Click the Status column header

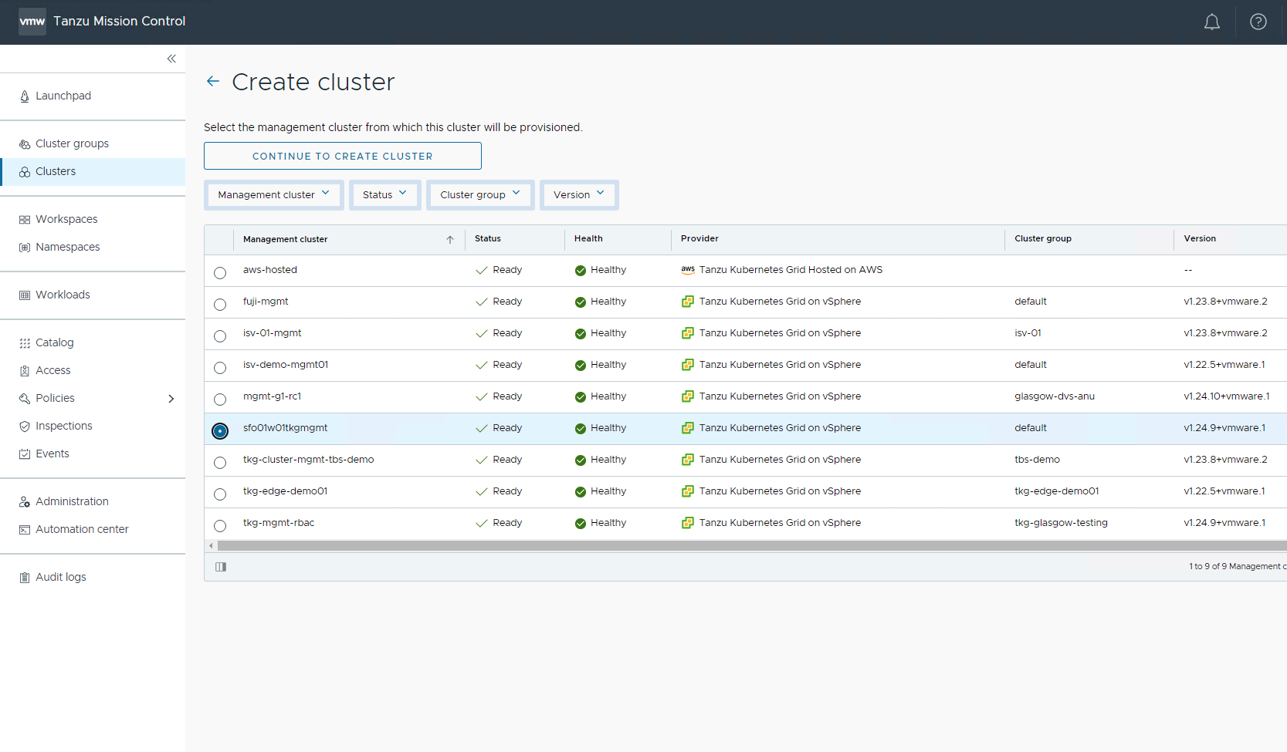click(488, 239)
